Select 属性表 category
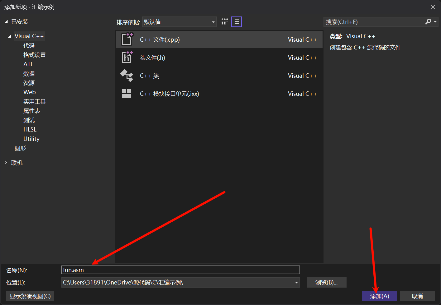The image size is (441, 305). (x=32, y=111)
